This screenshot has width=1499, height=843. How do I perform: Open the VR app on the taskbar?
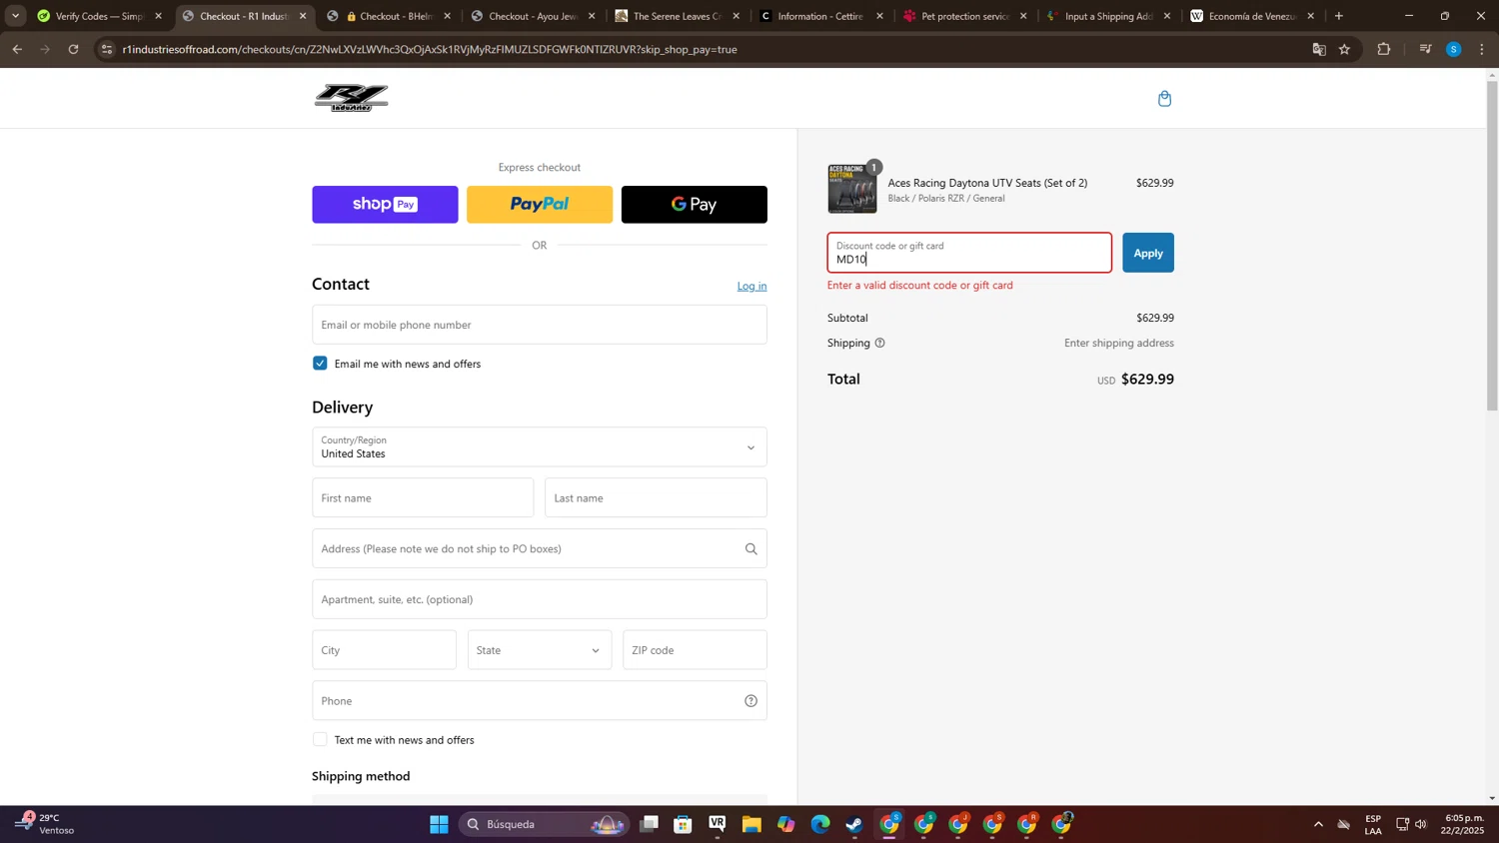(x=718, y=824)
